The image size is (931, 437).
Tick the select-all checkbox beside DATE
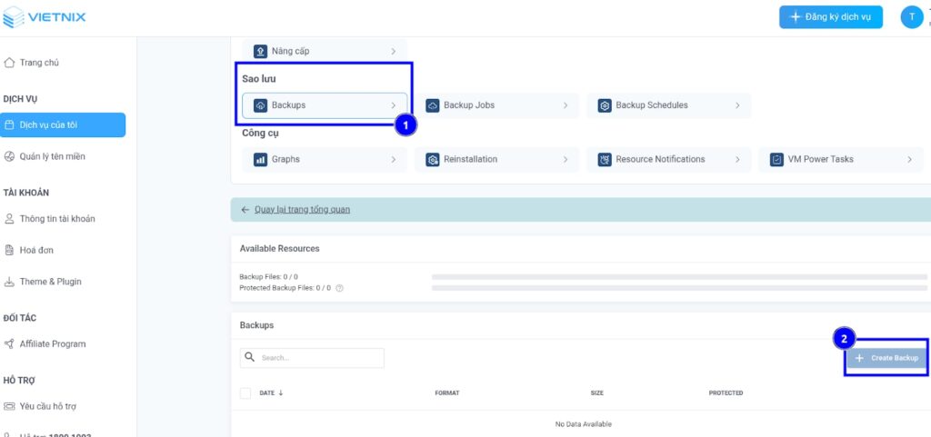pos(245,393)
